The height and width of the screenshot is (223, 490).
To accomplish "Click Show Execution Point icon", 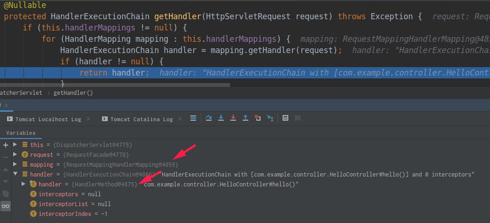I will [x=193, y=118].
